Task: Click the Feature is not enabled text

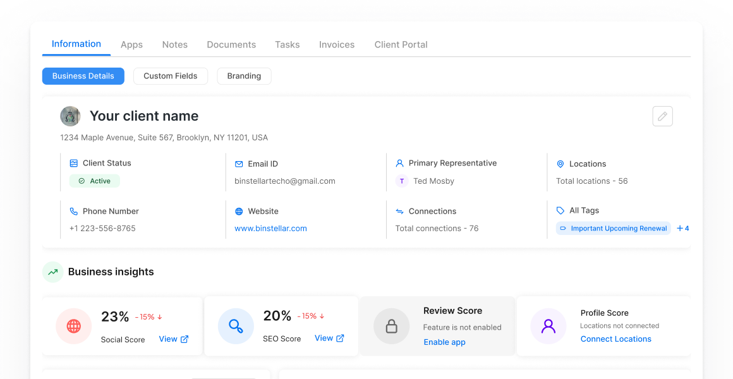Action: pyautogui.click(x=463, y=328)
